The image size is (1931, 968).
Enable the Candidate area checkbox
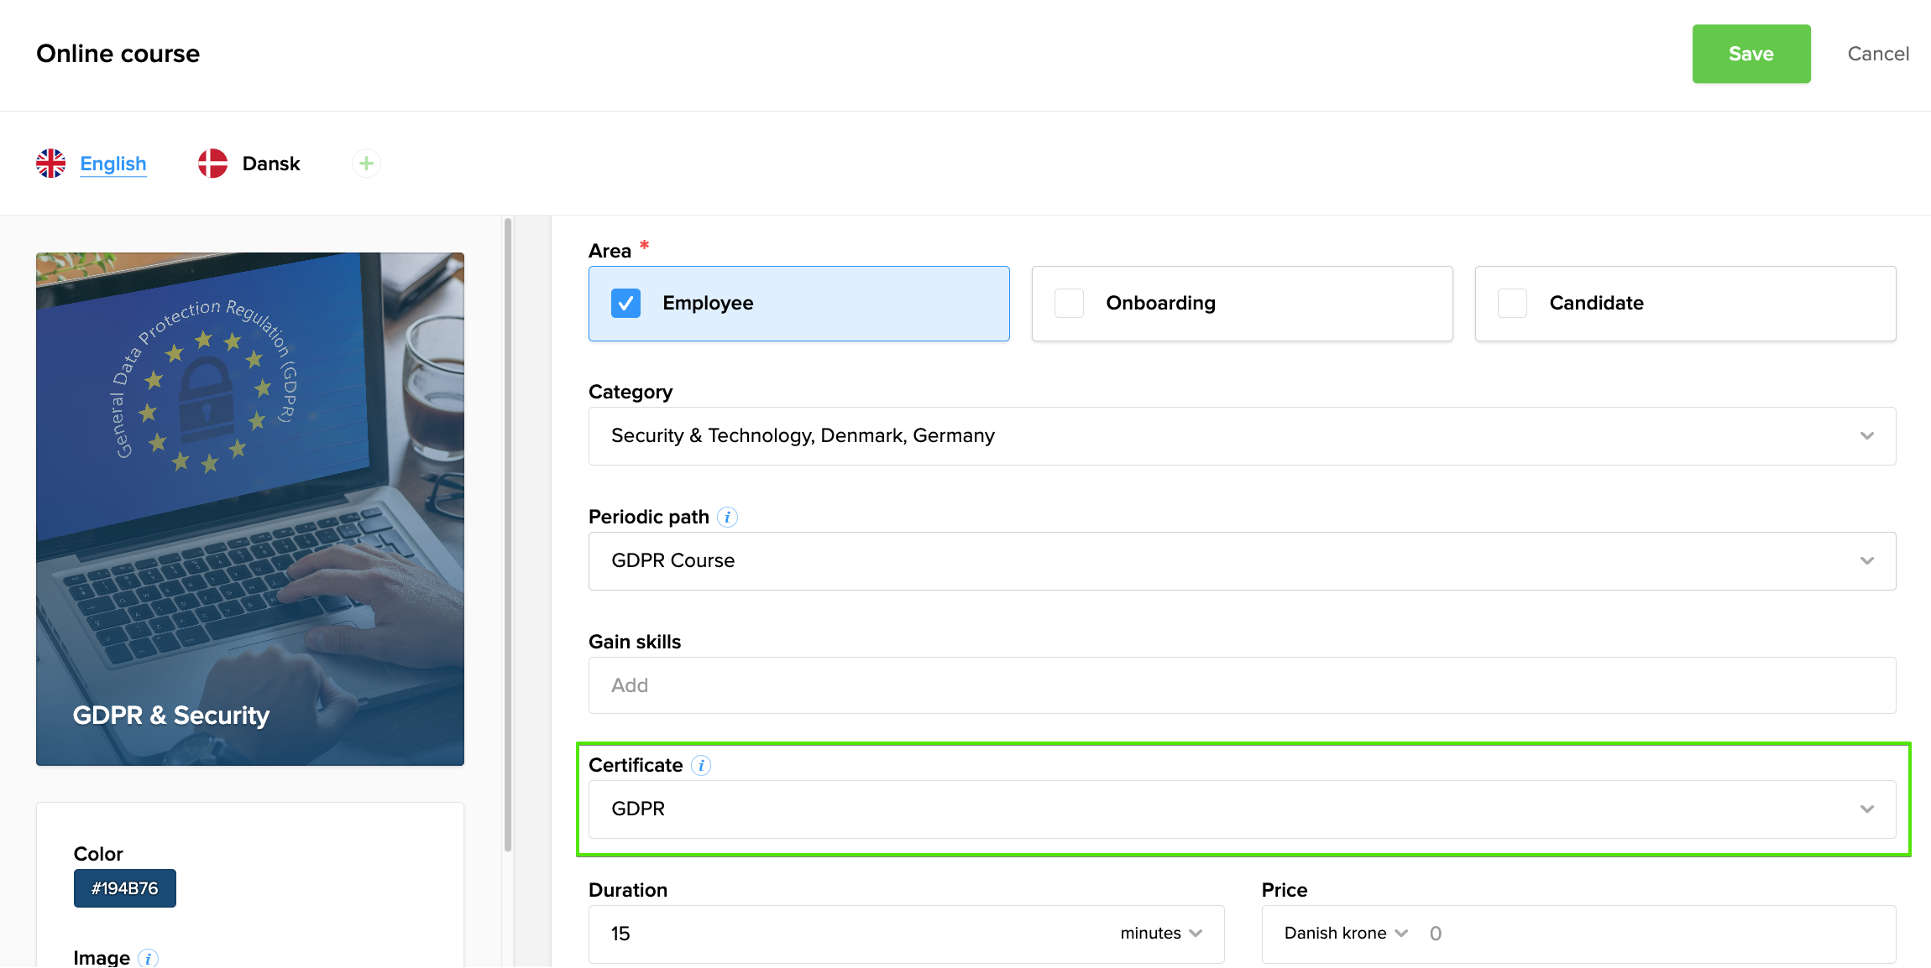(x=1512, y=303)
